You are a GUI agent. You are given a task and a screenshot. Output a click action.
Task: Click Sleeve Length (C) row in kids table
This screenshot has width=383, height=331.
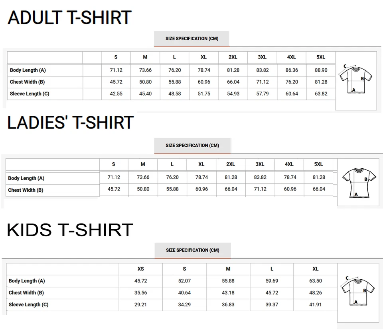pos(28,305)
